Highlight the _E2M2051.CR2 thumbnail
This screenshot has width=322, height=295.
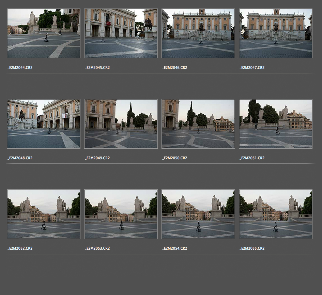click(276, 124)
